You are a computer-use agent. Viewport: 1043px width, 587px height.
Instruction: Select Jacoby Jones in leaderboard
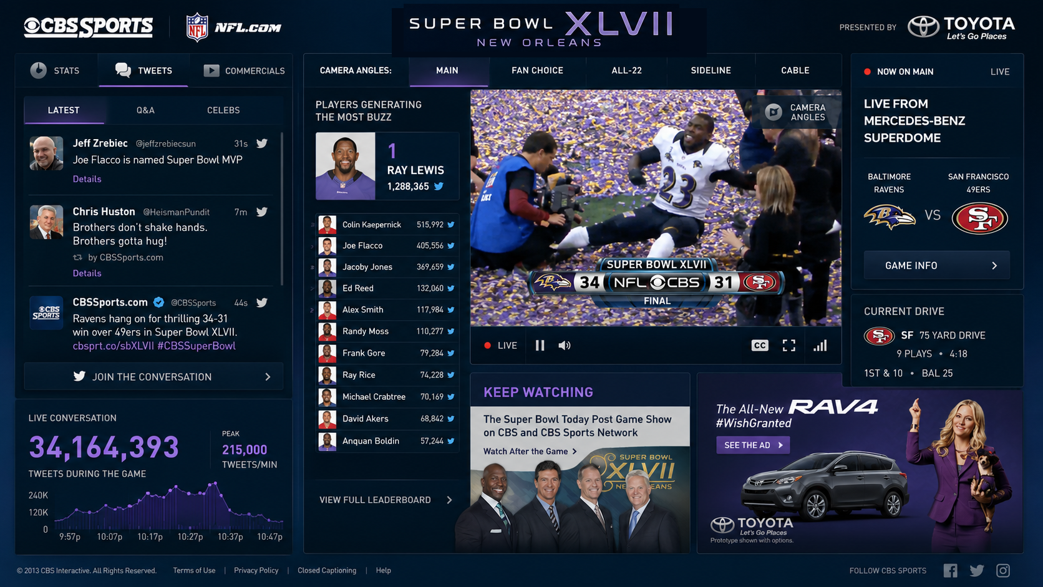coord(387,267)
